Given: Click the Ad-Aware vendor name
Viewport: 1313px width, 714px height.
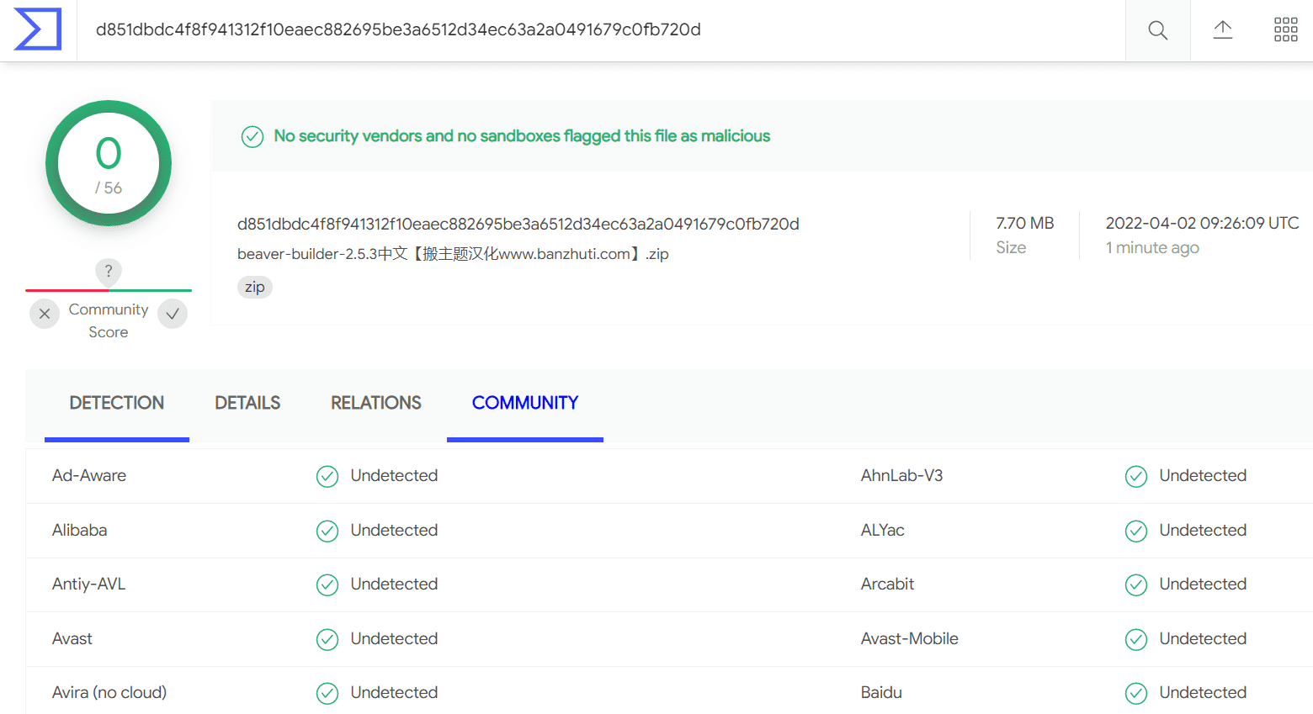Looking at the screenshot, I should click(x=89, y=476).
